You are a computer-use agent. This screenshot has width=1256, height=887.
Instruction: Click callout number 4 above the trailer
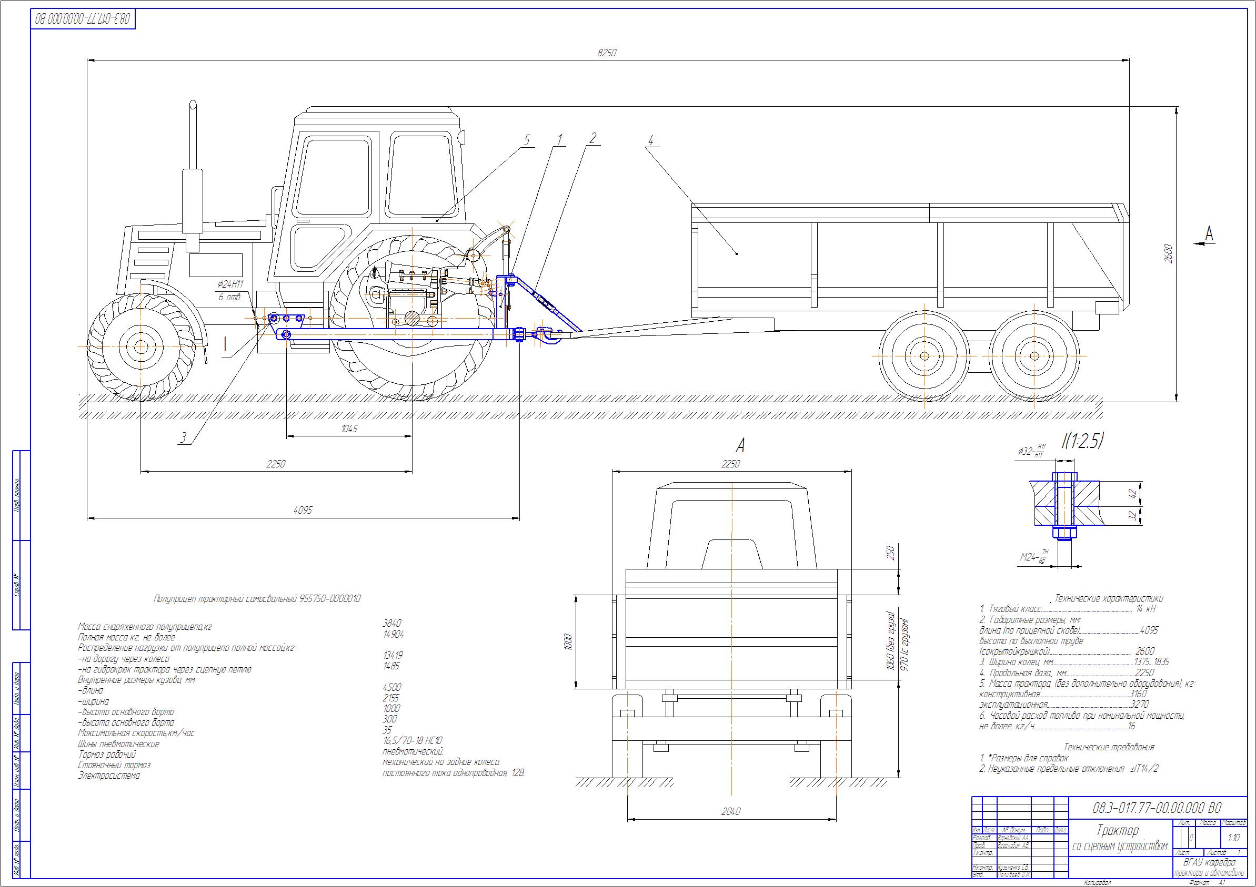coord(650,140)
